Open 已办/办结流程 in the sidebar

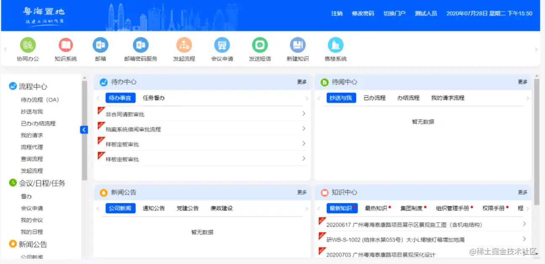(38, 124)
